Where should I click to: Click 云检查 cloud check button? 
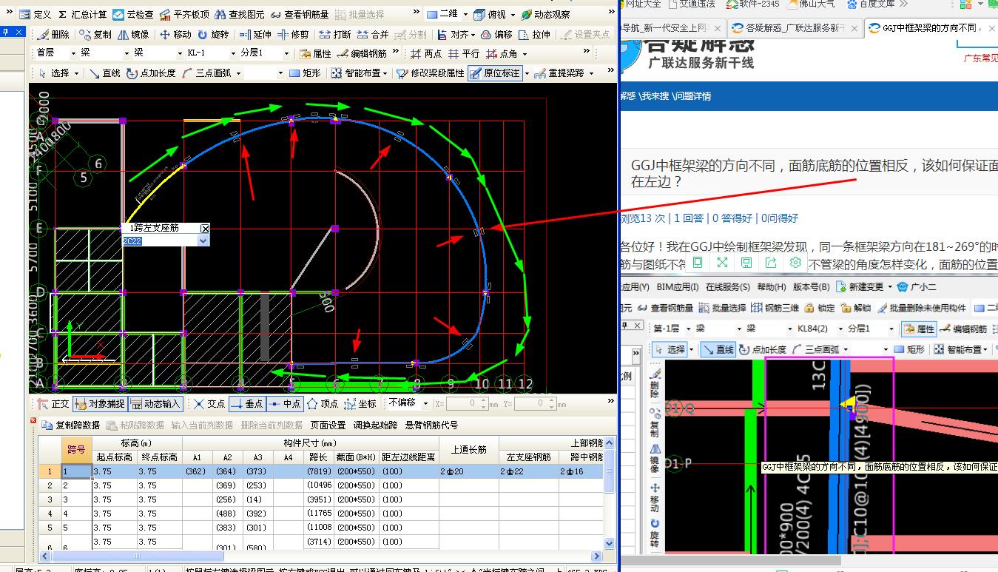tap(133, 15)
